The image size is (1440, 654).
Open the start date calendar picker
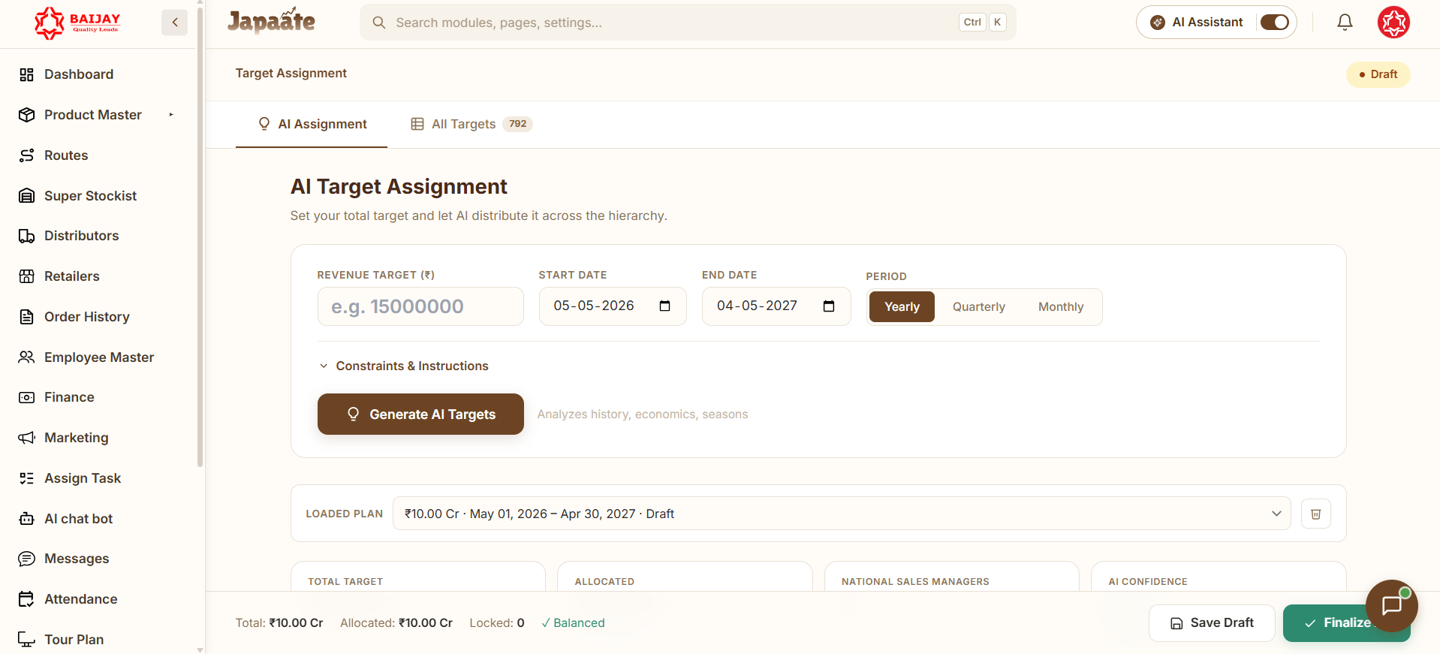(664, 306)
